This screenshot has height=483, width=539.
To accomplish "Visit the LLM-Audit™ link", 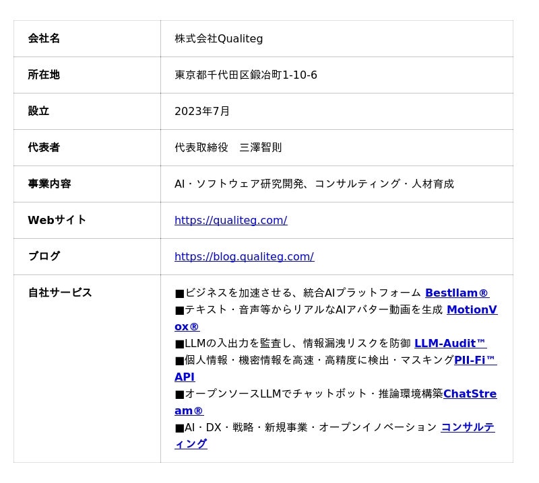I will click(x=450, y=343).
